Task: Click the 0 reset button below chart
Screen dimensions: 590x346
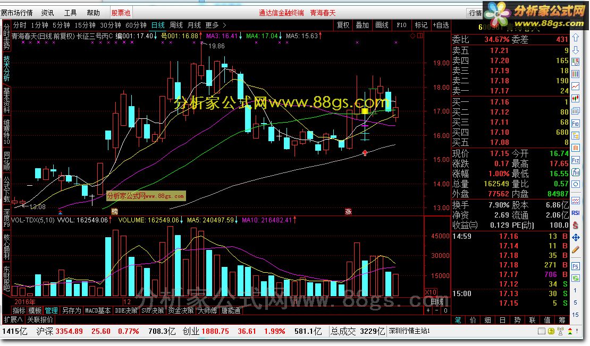Action: [x=445, y=310]
